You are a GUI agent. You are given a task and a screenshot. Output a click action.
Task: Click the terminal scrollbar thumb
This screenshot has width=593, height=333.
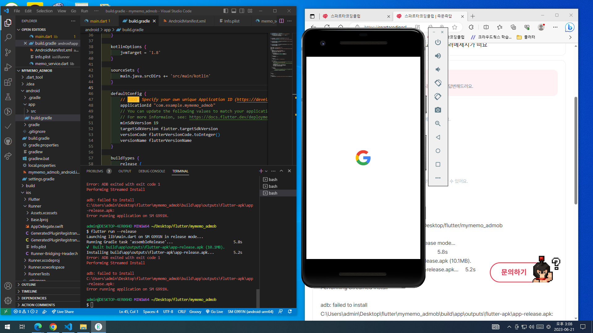coord(258,298)
